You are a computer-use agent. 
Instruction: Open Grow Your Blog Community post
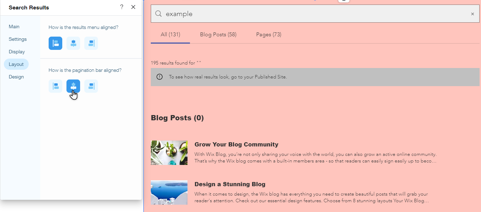[236, 144]
